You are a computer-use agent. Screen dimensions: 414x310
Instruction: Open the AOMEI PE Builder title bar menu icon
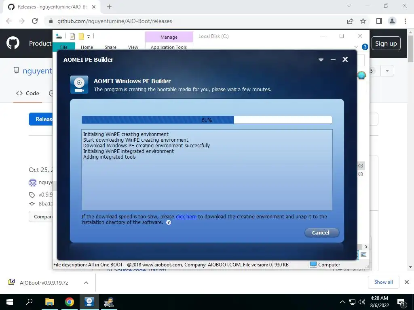pos(321,60)
